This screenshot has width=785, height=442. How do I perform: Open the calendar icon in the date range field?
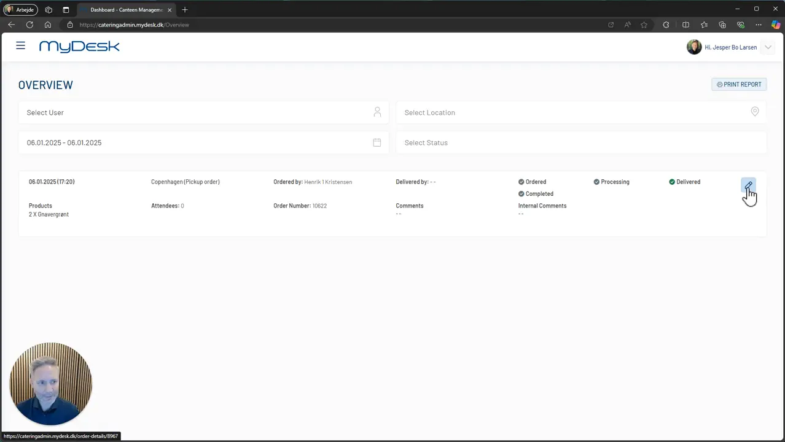tap(377, 142)
